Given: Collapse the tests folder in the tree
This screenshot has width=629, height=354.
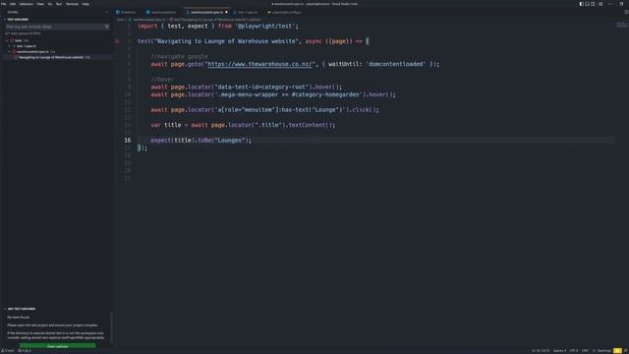Looking at the screenshot, I should (7, 40).
